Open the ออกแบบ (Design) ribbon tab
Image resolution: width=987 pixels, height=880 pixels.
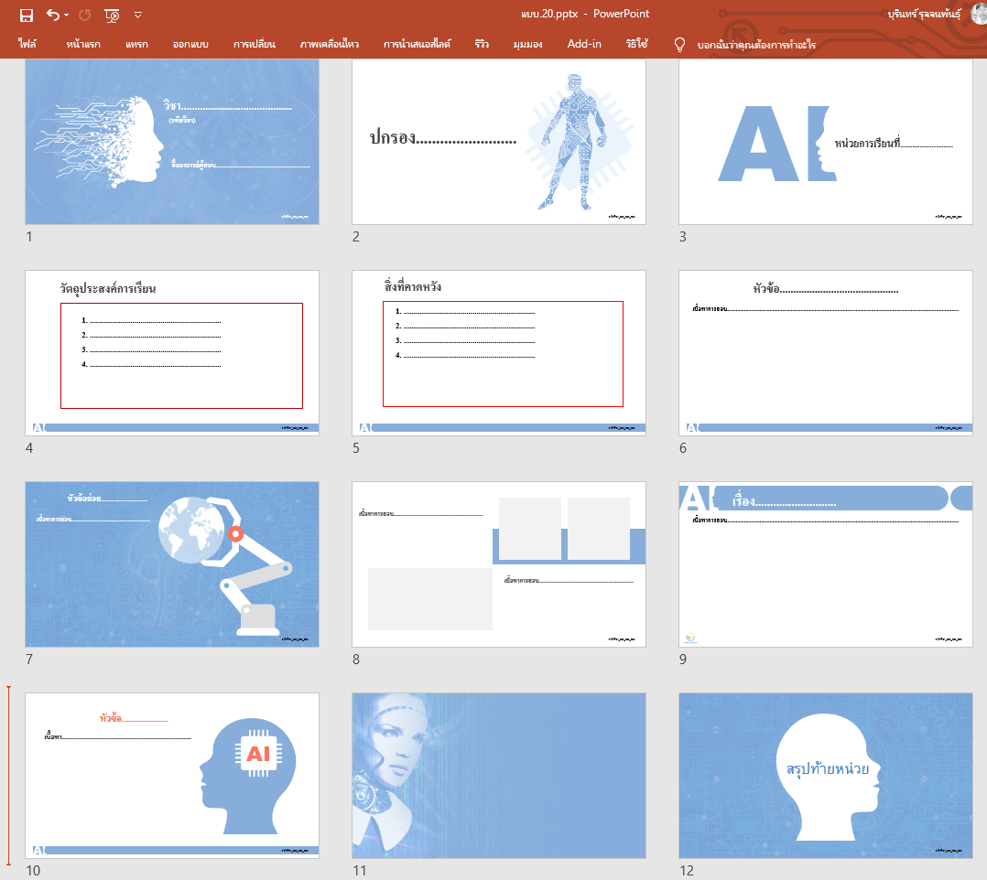(195, 44)
